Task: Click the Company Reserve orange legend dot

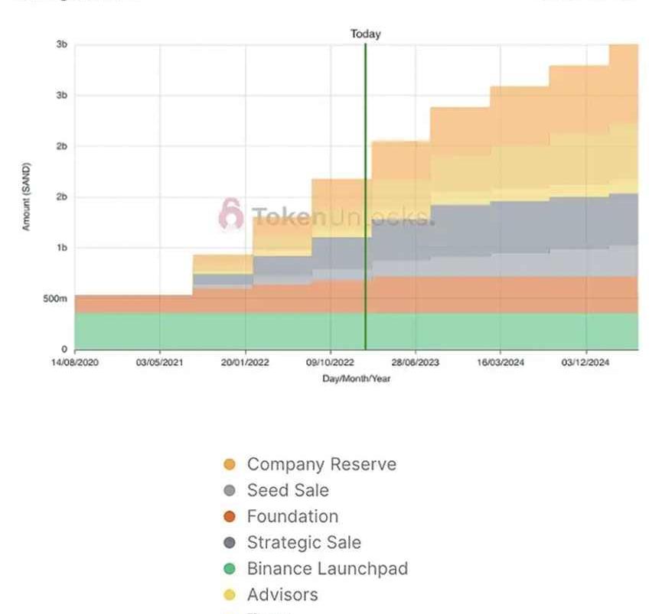Action: click(230, 464)
